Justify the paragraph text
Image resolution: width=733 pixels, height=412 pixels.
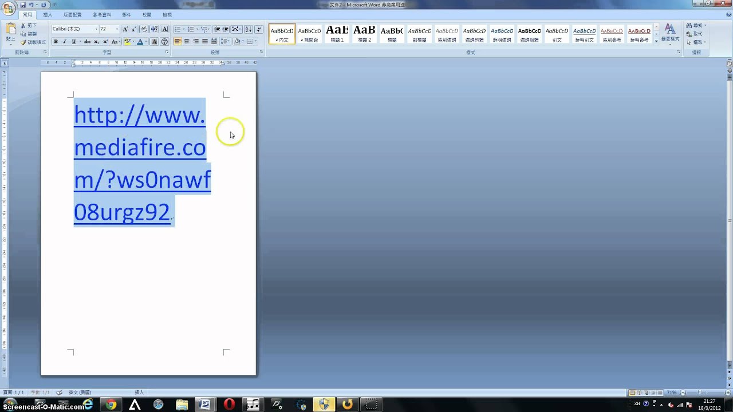[x=205, y=42]
